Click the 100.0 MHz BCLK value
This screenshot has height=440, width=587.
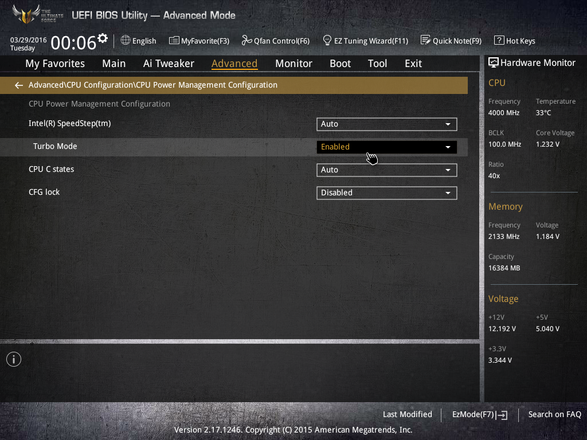click(504, 144)
